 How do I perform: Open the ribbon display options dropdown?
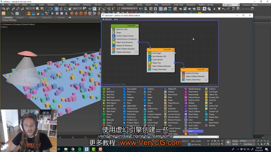click(70, 17)
